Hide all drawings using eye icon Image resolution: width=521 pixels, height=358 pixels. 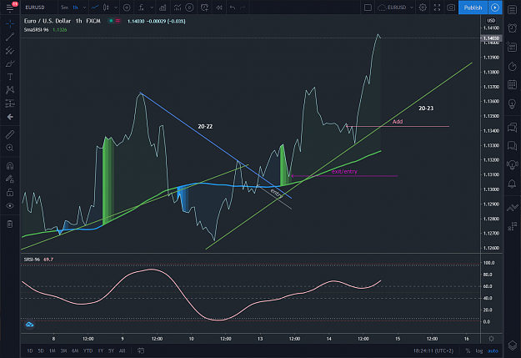[10, 206]
